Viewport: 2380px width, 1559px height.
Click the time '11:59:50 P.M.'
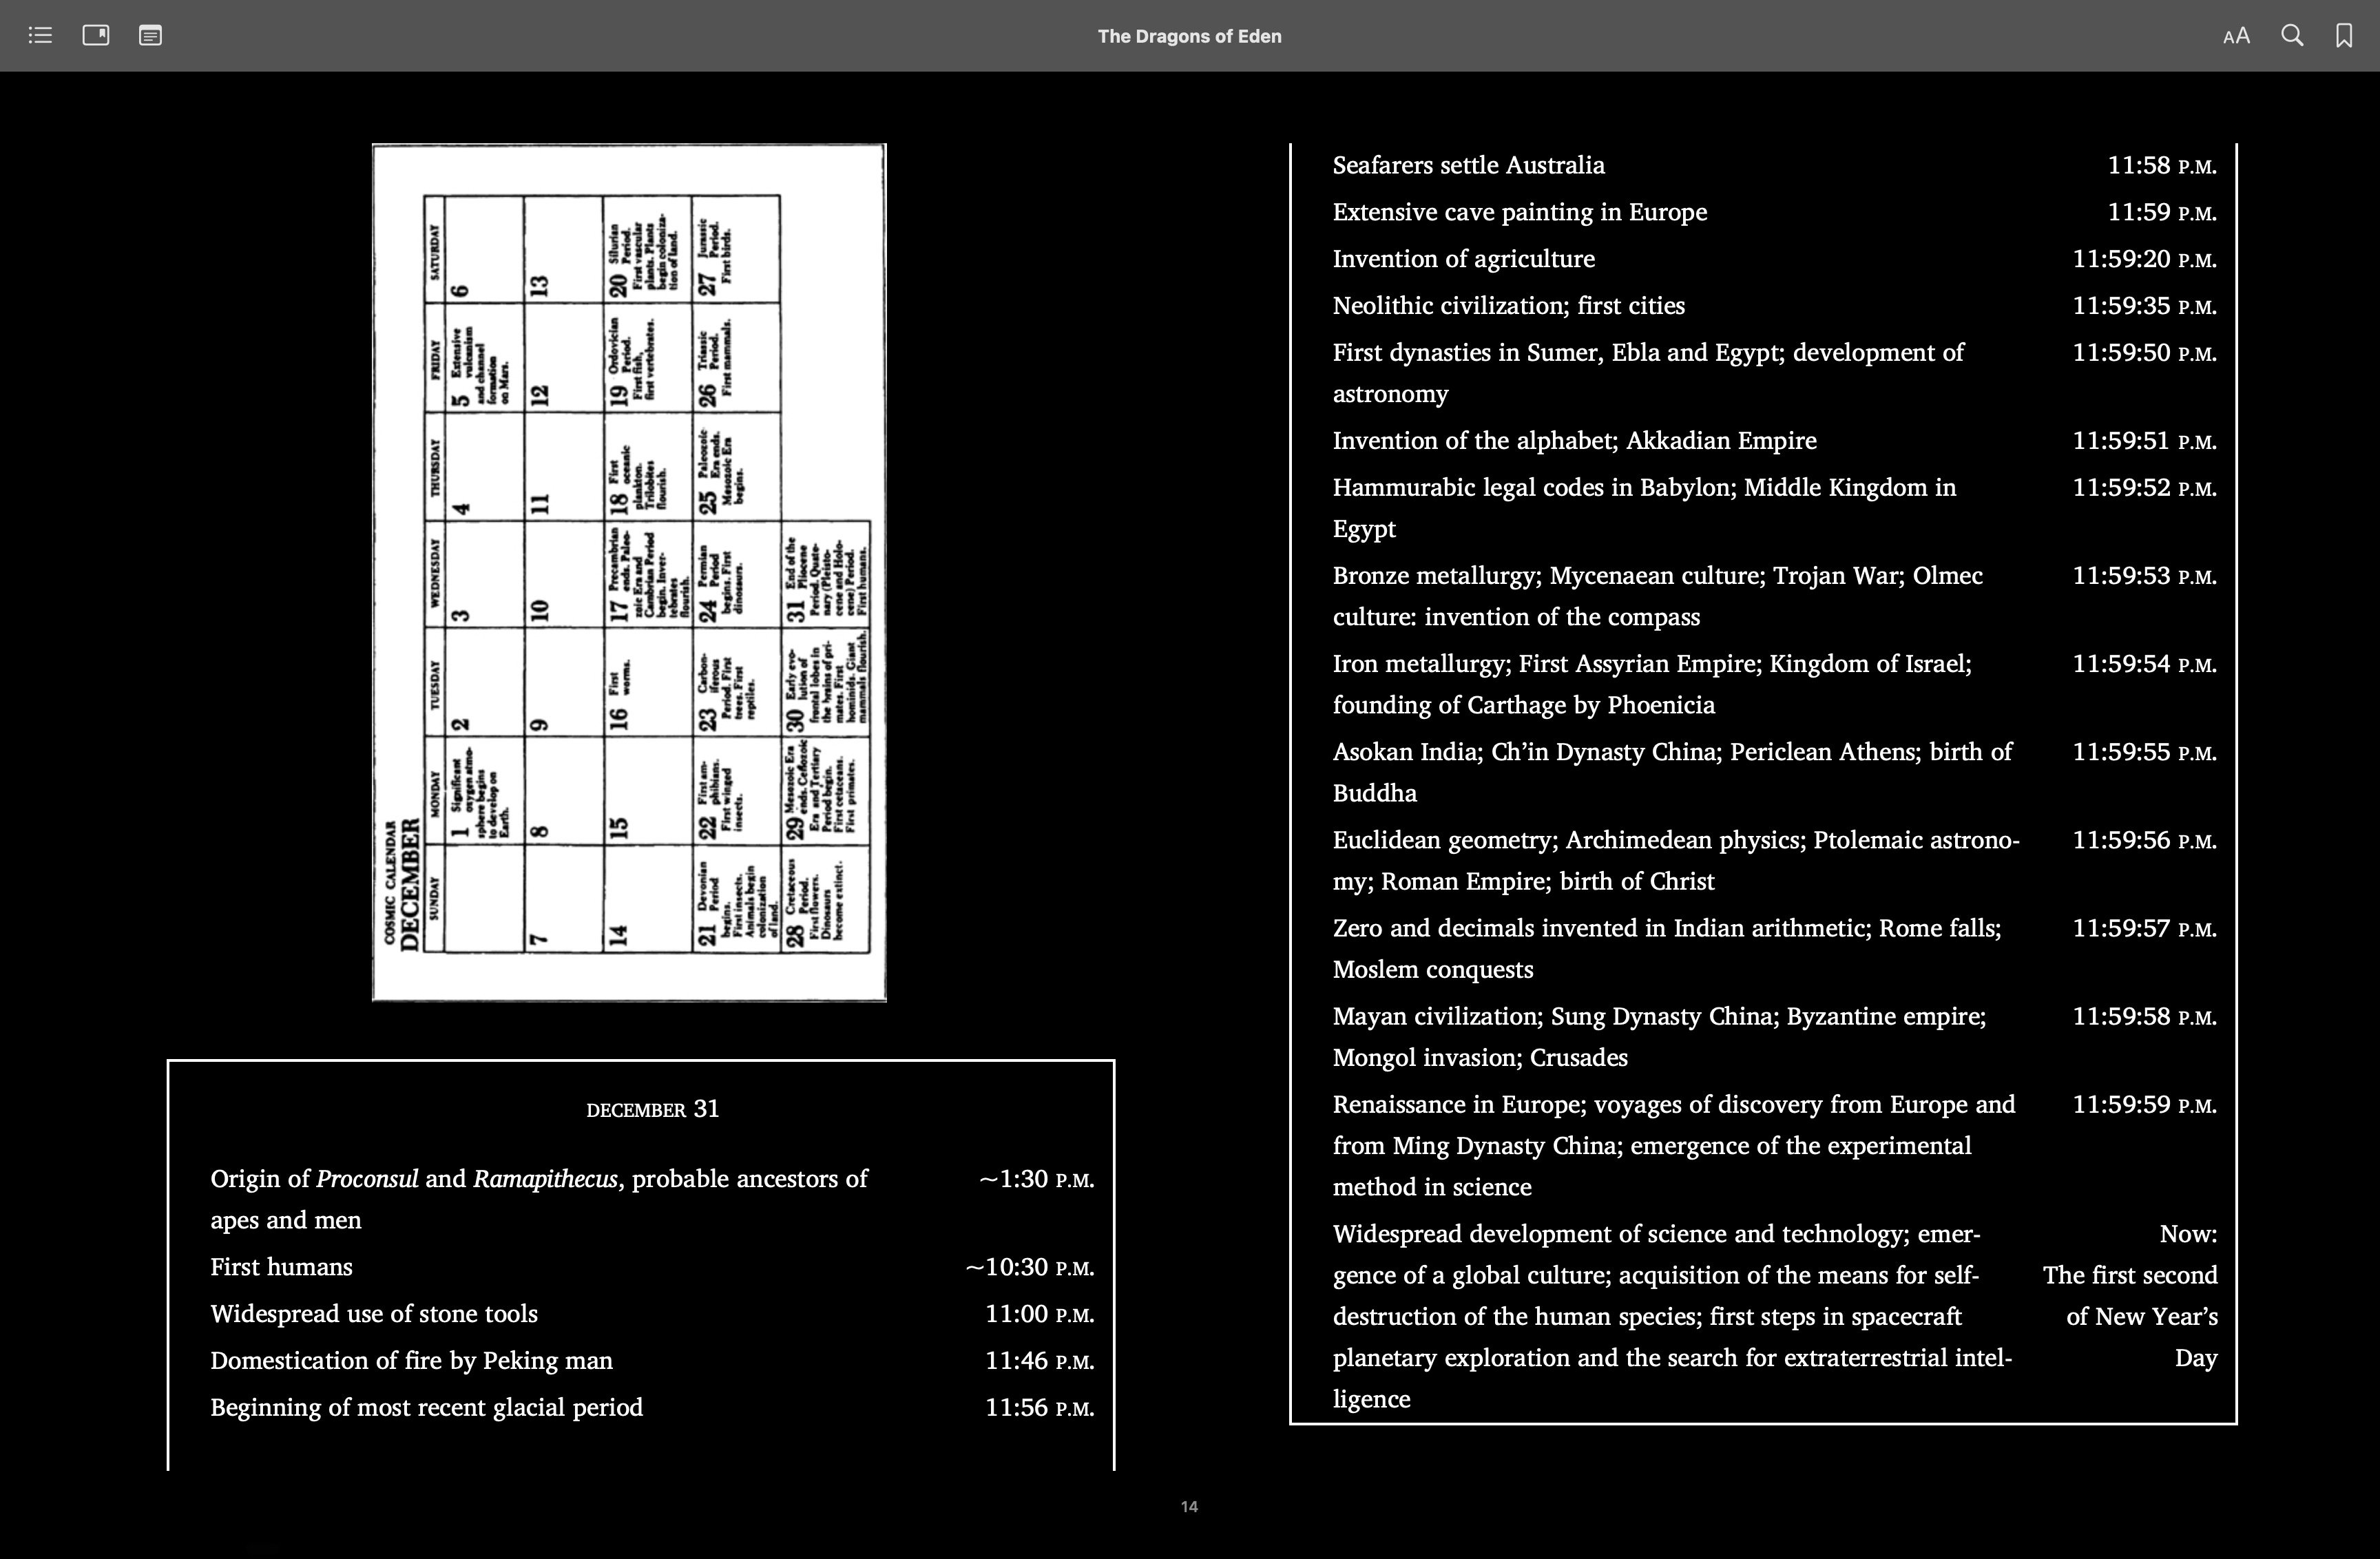2144,353
